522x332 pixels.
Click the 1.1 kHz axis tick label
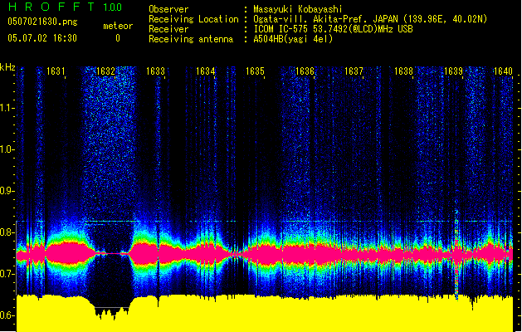(x=7, y=108)
